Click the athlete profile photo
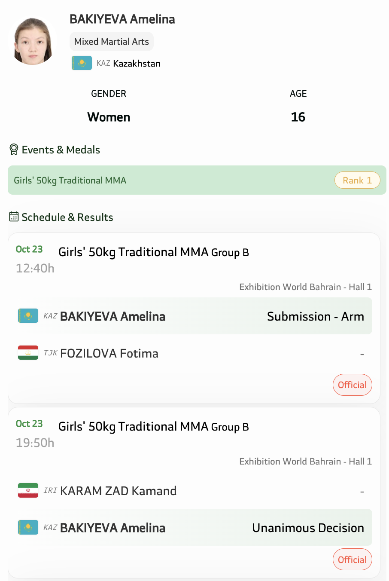 point(33,41)
